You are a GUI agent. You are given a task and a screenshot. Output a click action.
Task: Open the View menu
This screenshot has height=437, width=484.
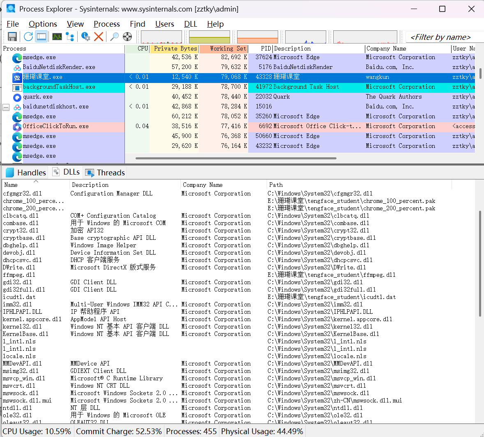tap(75, 24)
